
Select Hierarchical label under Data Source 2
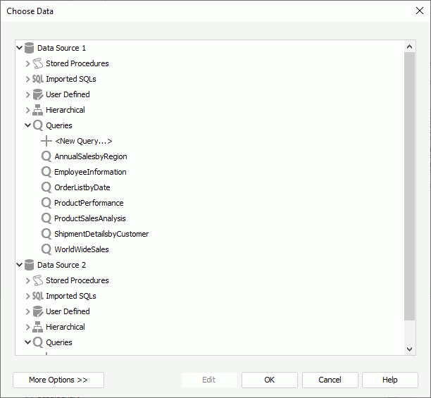tap(65, 327)
